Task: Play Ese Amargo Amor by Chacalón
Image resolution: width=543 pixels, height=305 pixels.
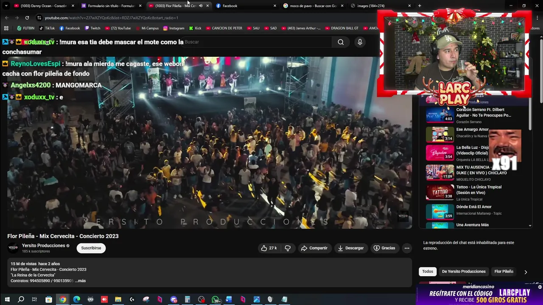Action: (x=439, y=134)
